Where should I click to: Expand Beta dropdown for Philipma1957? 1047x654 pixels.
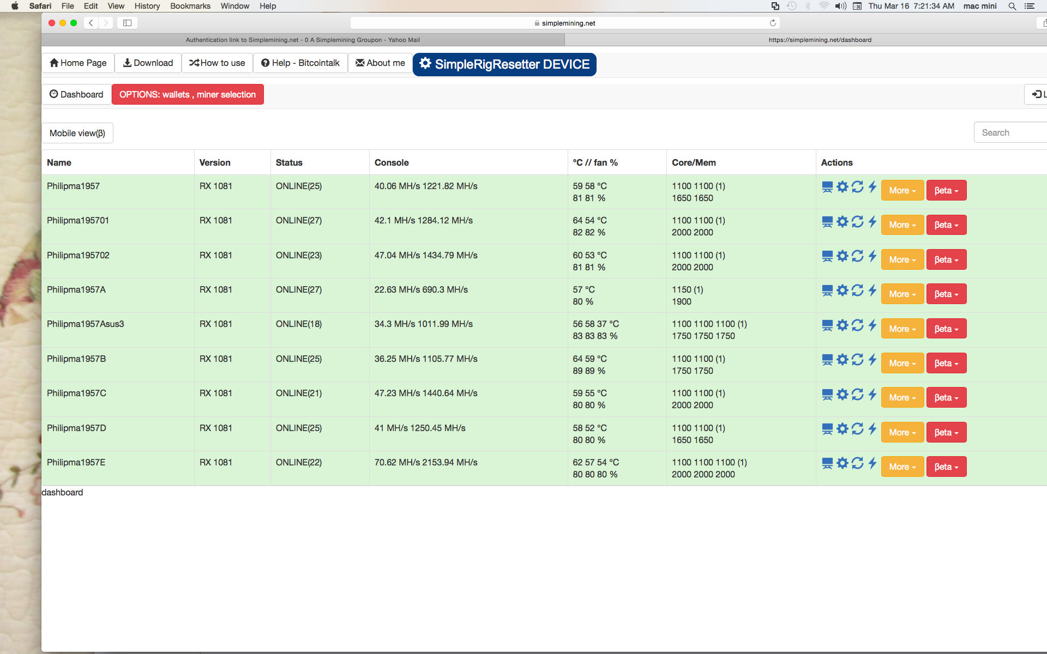pyautogui.click(x=946, y=190)
